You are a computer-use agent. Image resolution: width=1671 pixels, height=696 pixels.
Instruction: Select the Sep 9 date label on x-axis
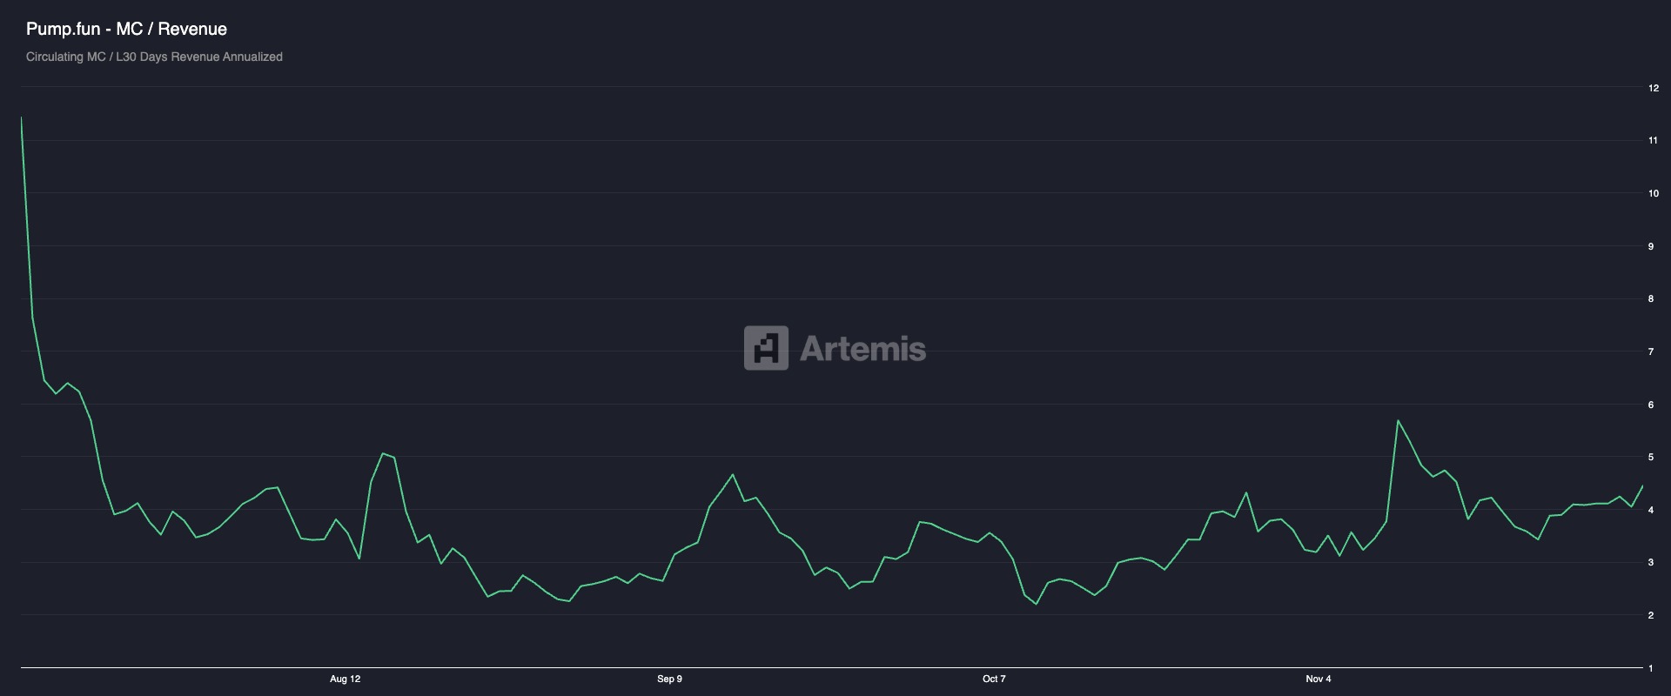click(x=669, y=679)
